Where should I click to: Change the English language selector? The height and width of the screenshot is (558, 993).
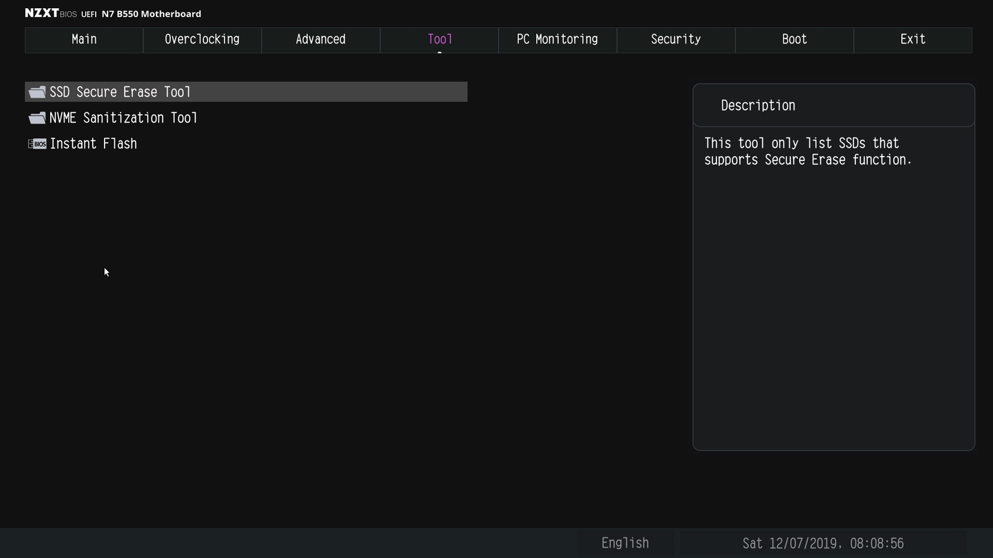[625, 543]
